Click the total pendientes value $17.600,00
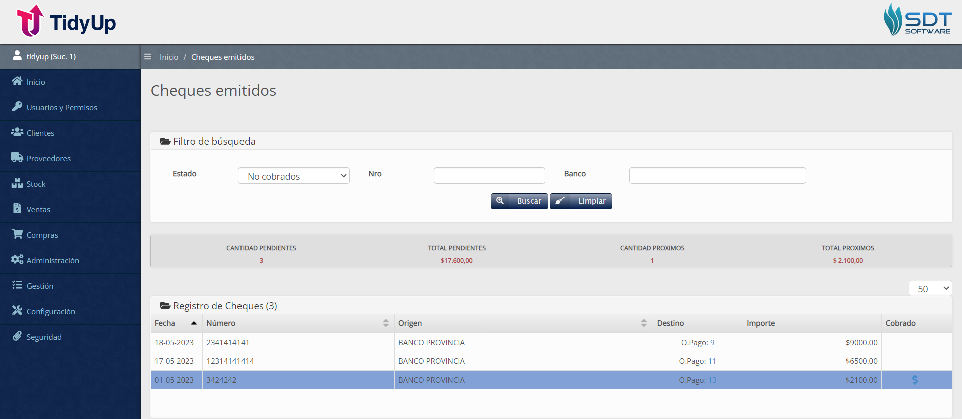This screenshot has height=419, width=962. coord(456,260)
